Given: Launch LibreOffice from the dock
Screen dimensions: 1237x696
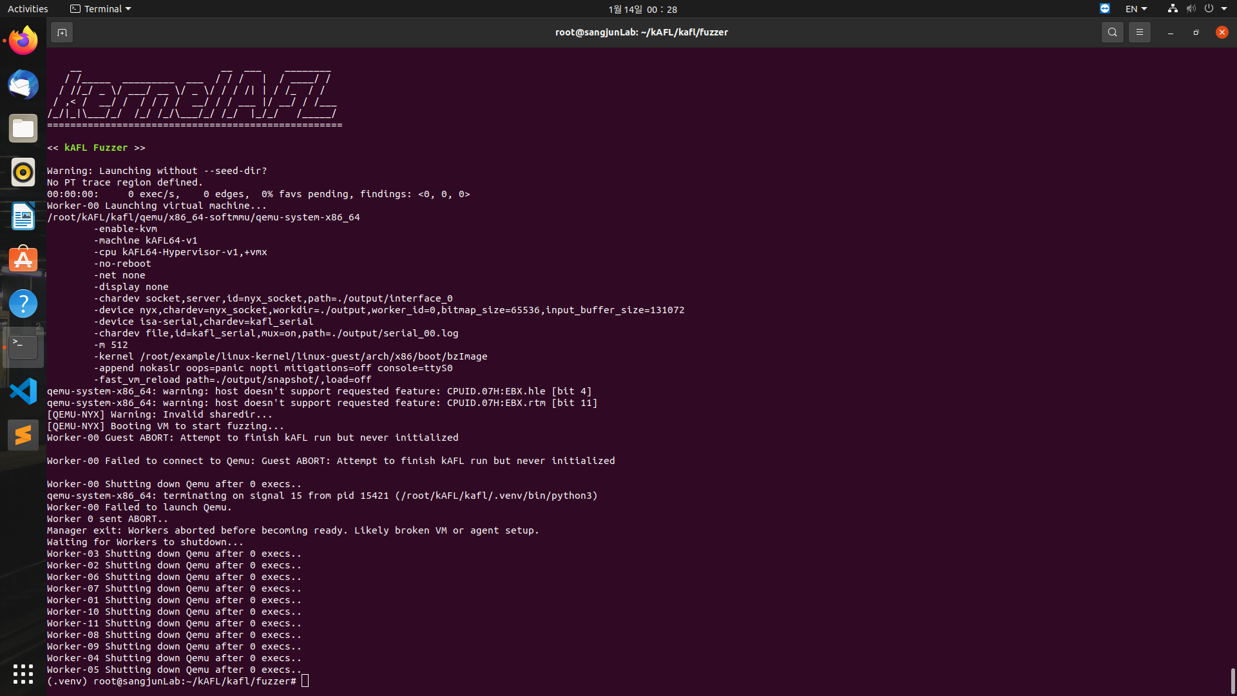Looking at the screenshot, I should point(23,216).
